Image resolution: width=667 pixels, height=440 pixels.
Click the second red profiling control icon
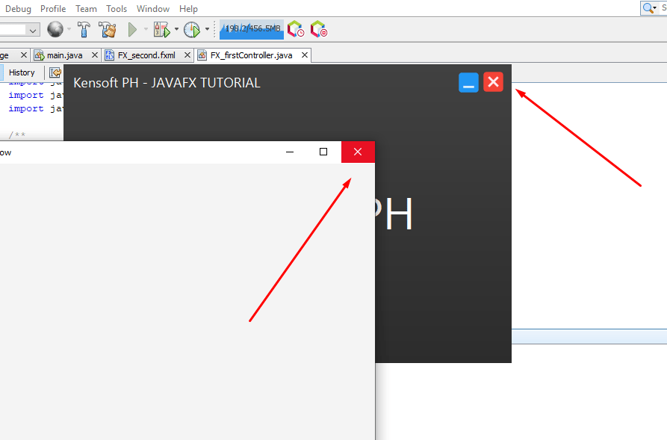(x=319, y=29)
